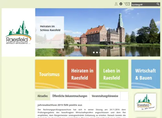Open the blue Wirtschaft & Bauen tile
Image resolution: width=162 pixels, height=118 pixels.
click(146, 74)
